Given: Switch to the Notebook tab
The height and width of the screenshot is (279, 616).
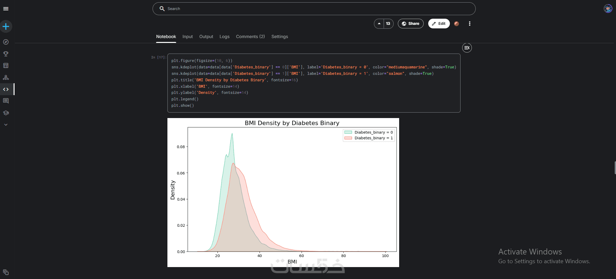Looking at the screenshot, I should pos(166,37).
